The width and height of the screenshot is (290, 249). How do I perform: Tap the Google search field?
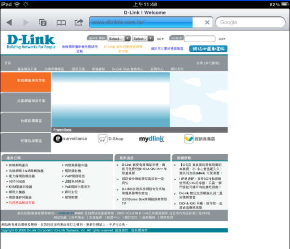250,22
